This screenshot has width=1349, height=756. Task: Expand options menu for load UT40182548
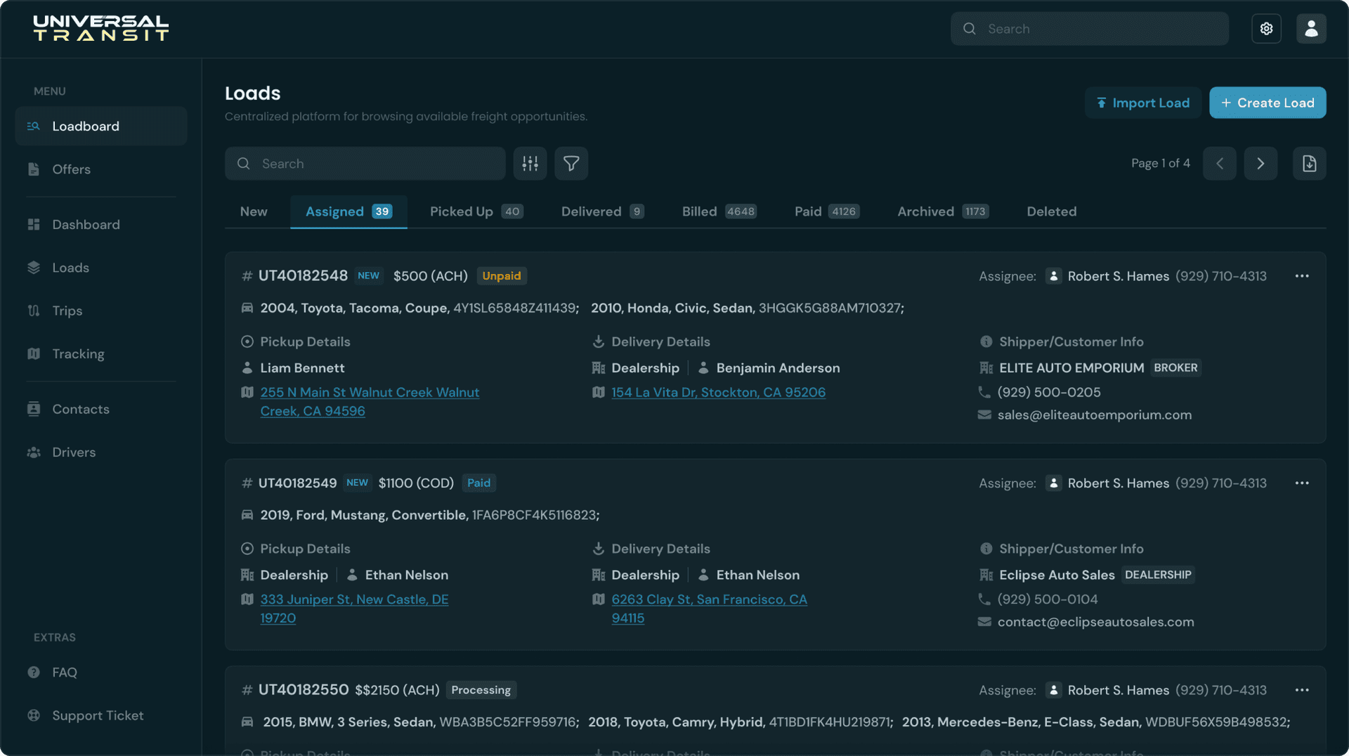tap(1301, 276)
